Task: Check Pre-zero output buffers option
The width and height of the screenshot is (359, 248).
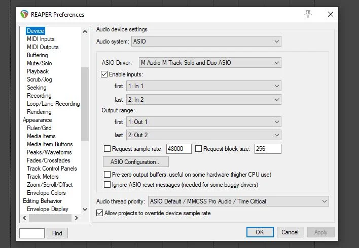Action: 107,174
